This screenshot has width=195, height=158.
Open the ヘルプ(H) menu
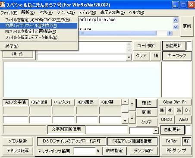tap(136, 13)
